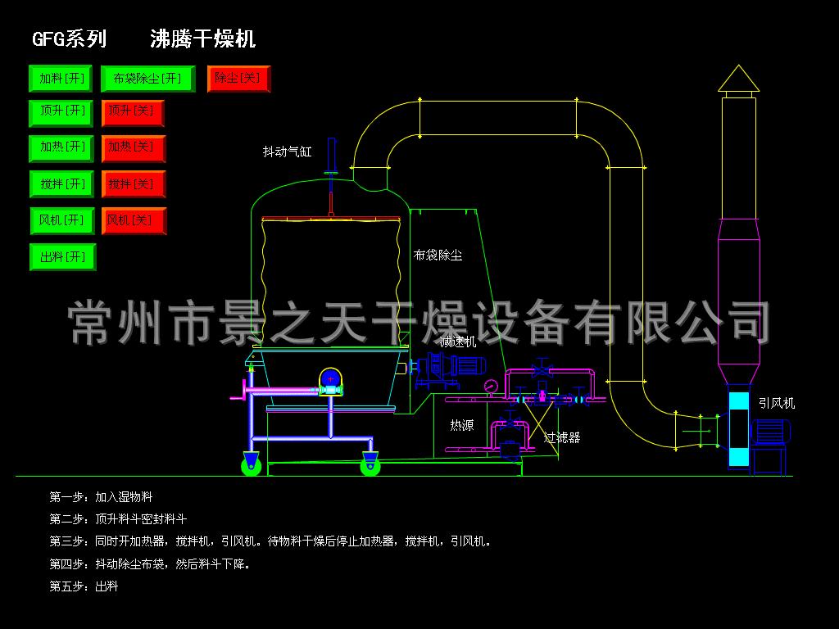Turn off dust removal via 除尘[关]
The image size is (839, 629).
[x=238, y=79]
